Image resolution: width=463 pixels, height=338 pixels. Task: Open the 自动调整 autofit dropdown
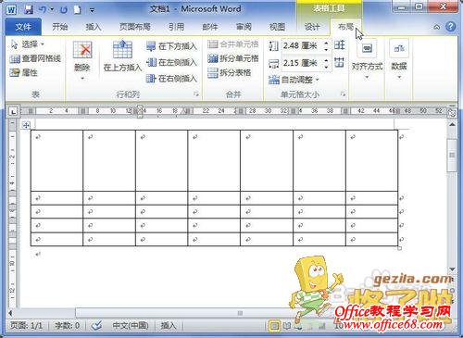coord(294,80)
